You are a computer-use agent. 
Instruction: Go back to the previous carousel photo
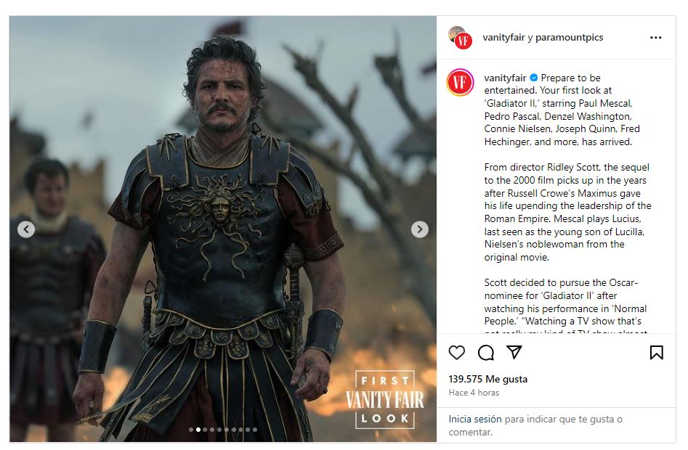[x=26, y=229]
